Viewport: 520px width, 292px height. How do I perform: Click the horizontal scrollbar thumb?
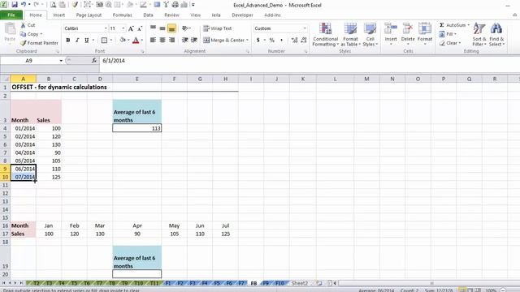click(x=431, y=283)
